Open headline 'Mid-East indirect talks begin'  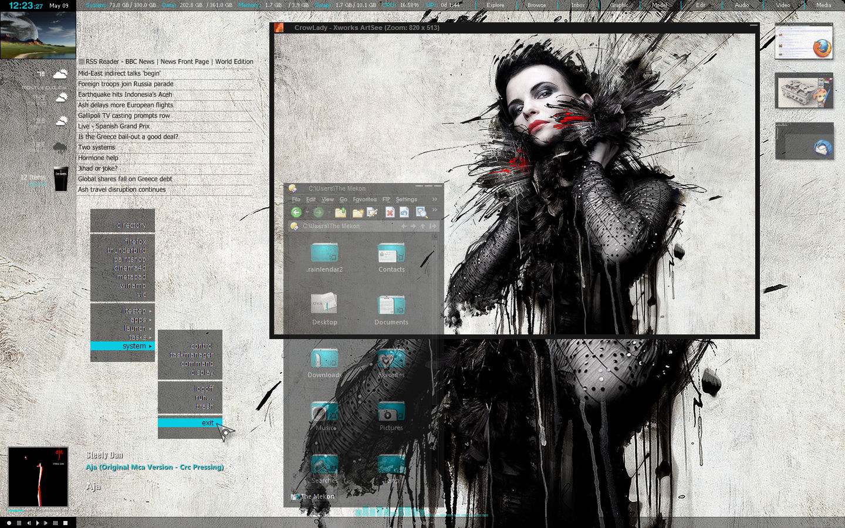[119, 73]
